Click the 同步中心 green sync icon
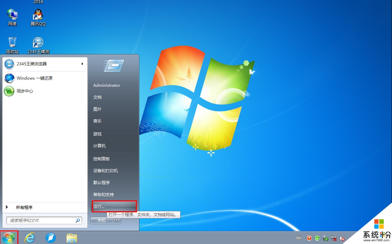 pyautogui.click(x=9, y=91)
